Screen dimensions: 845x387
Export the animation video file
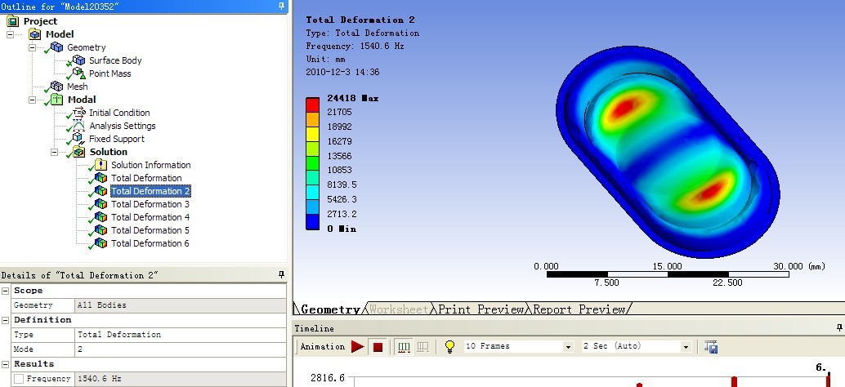pos(711,347)
